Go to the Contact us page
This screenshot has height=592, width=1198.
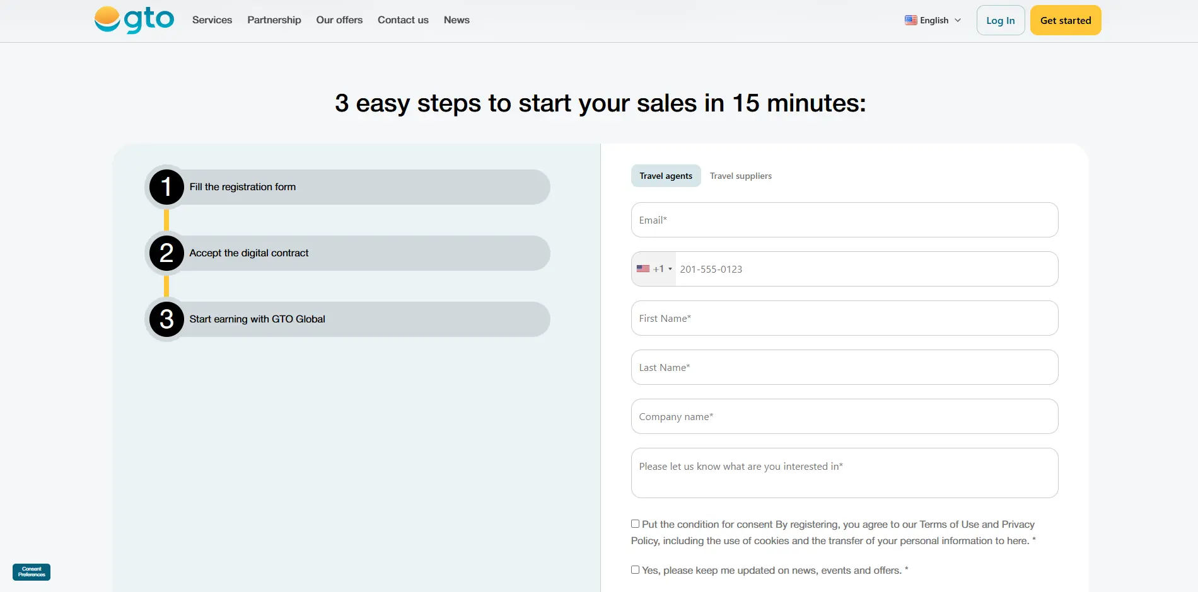(x=403, y=20)
